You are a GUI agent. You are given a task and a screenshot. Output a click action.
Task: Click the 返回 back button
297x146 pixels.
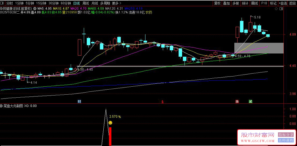coord(293,3)
